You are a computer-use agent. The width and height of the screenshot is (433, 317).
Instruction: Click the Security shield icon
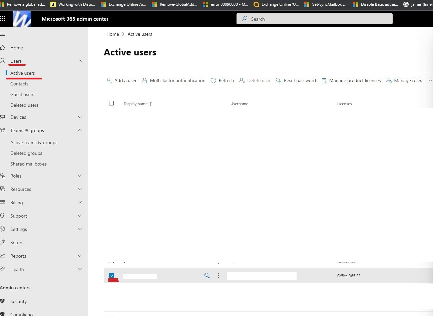point(2,301)
